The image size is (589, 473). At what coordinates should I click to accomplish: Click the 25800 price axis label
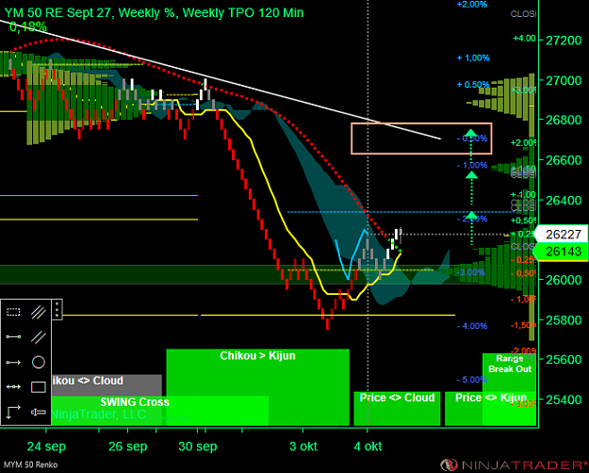point(565,320)
